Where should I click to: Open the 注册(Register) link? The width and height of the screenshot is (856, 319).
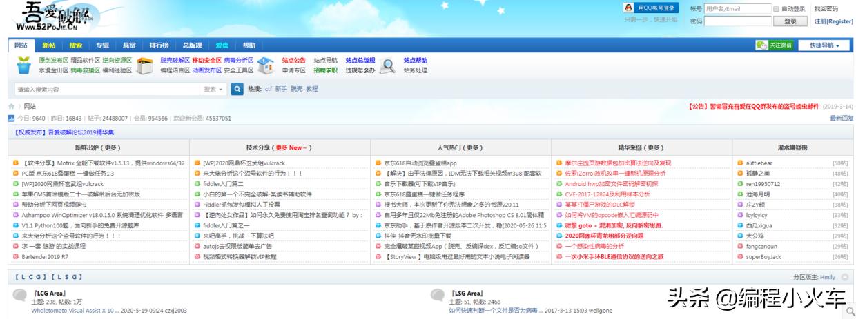pyautogui.click(x=833, y=21)
